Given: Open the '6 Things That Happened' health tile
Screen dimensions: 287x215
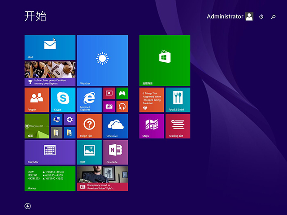Looking at the screenshot, I should pyautogui.click(x=152, y=100).
